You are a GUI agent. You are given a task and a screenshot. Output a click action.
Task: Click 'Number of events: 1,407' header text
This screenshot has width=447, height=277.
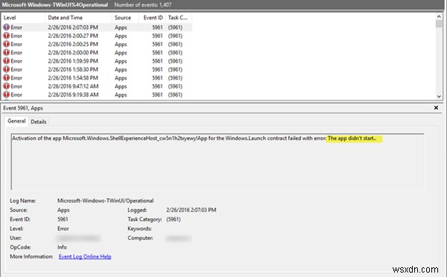coord(143,5)
